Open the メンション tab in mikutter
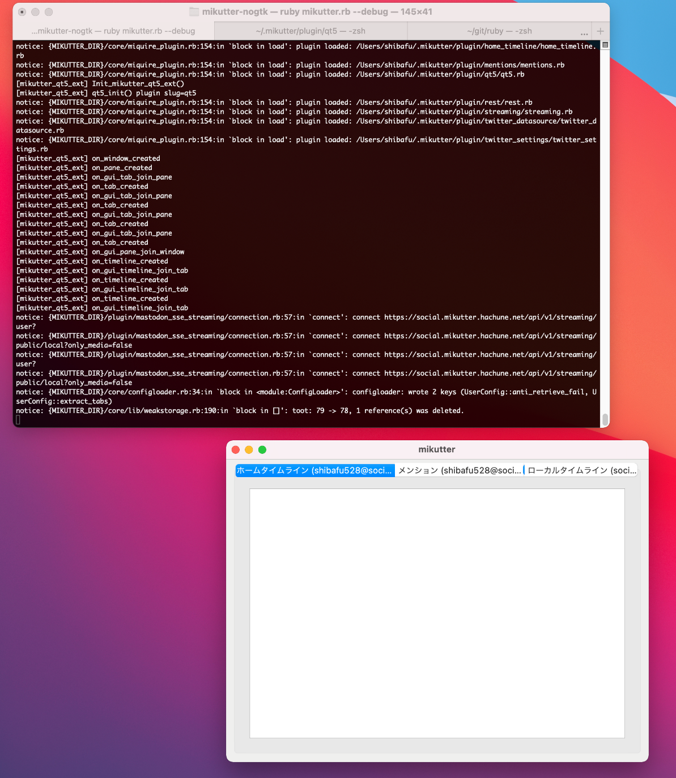The width and height of the screenshot is (676, 778). 460,470
